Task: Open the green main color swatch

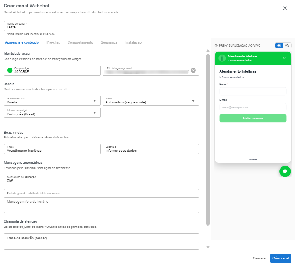Action: click(x=10, y=70)
